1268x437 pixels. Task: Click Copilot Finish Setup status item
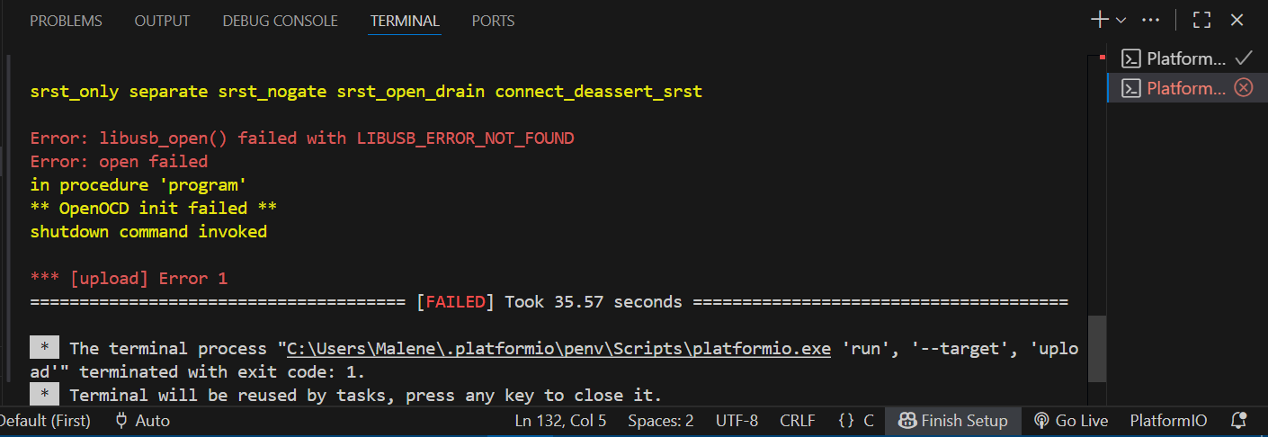coord(953,421)
